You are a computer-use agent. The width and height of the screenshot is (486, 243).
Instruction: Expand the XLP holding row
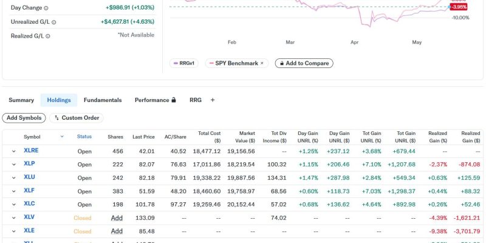[x=13, y=165]
